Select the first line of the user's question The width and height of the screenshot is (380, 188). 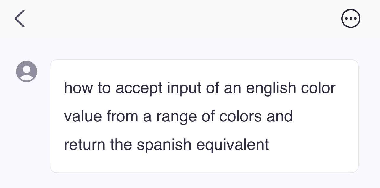200,87
